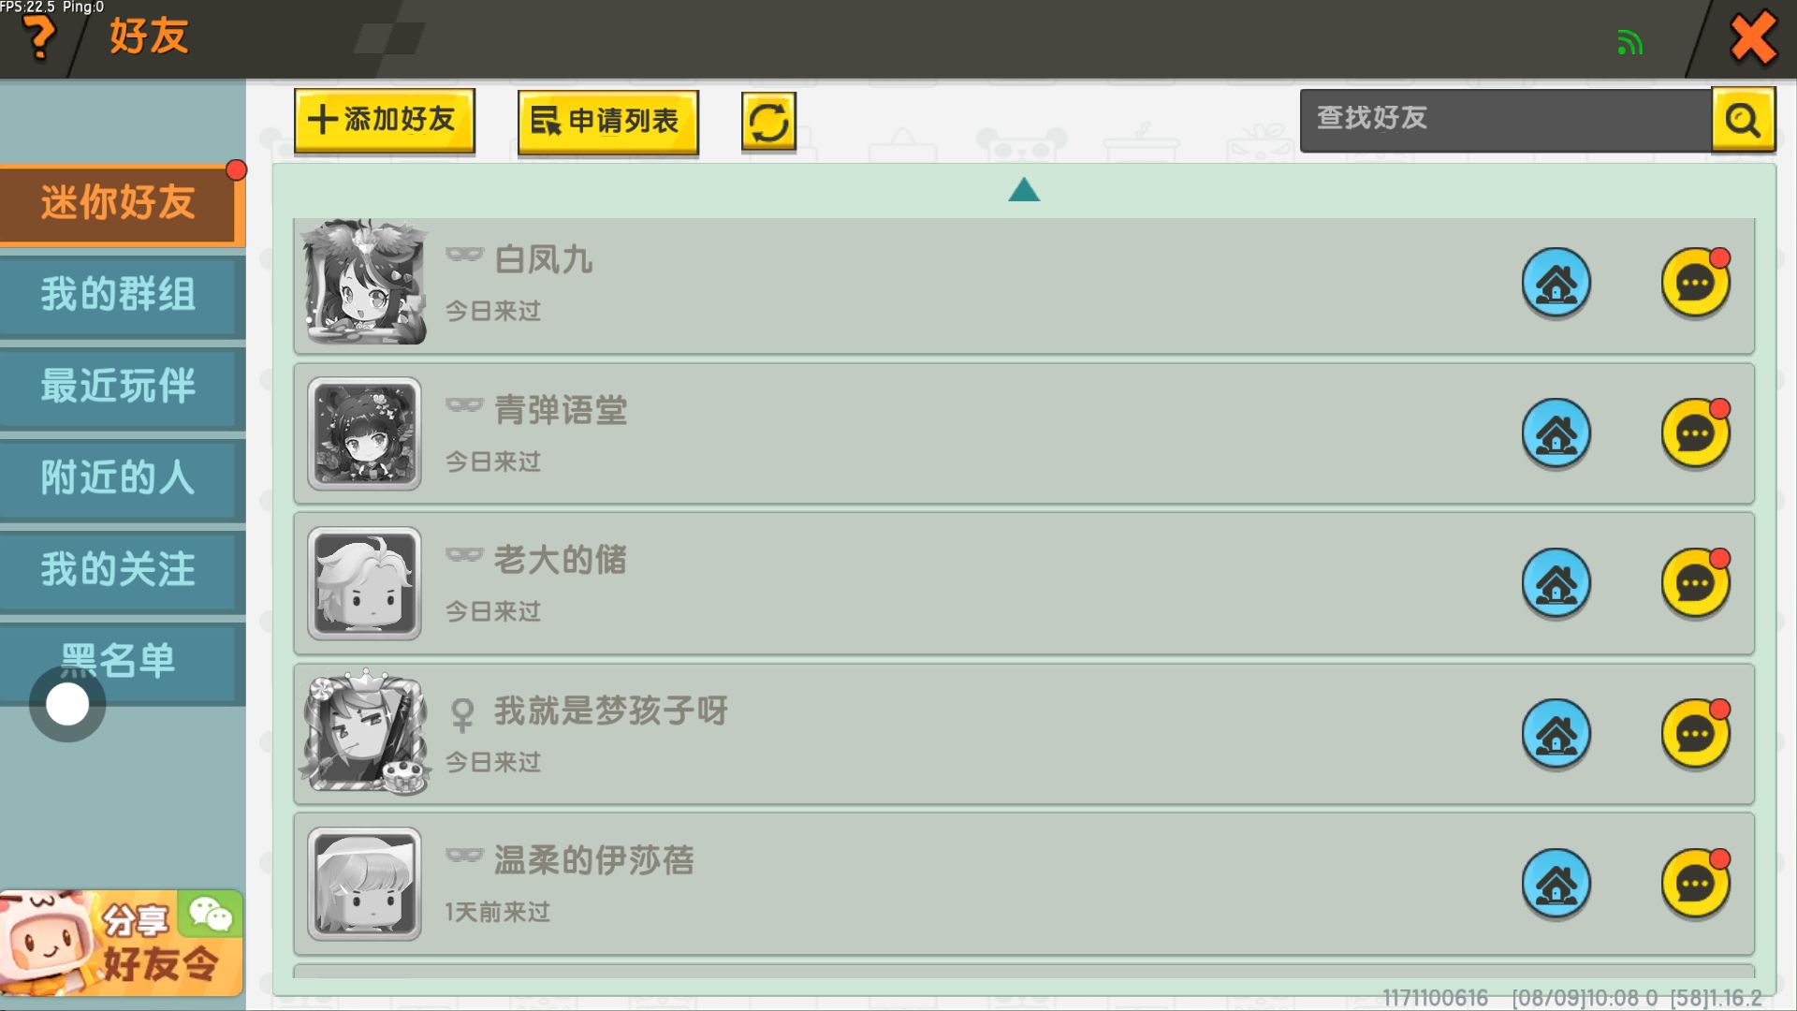The width and height of the screenshot is (1797, 1011).
Task: Click the green network signal icon
Action: 1629,42
